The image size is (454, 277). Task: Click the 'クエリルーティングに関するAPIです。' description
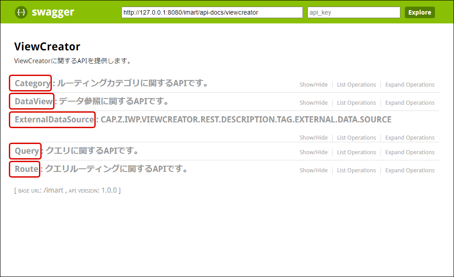coord(116,169)
